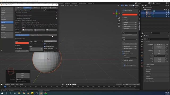Click Remove addon button

point(52,30)
